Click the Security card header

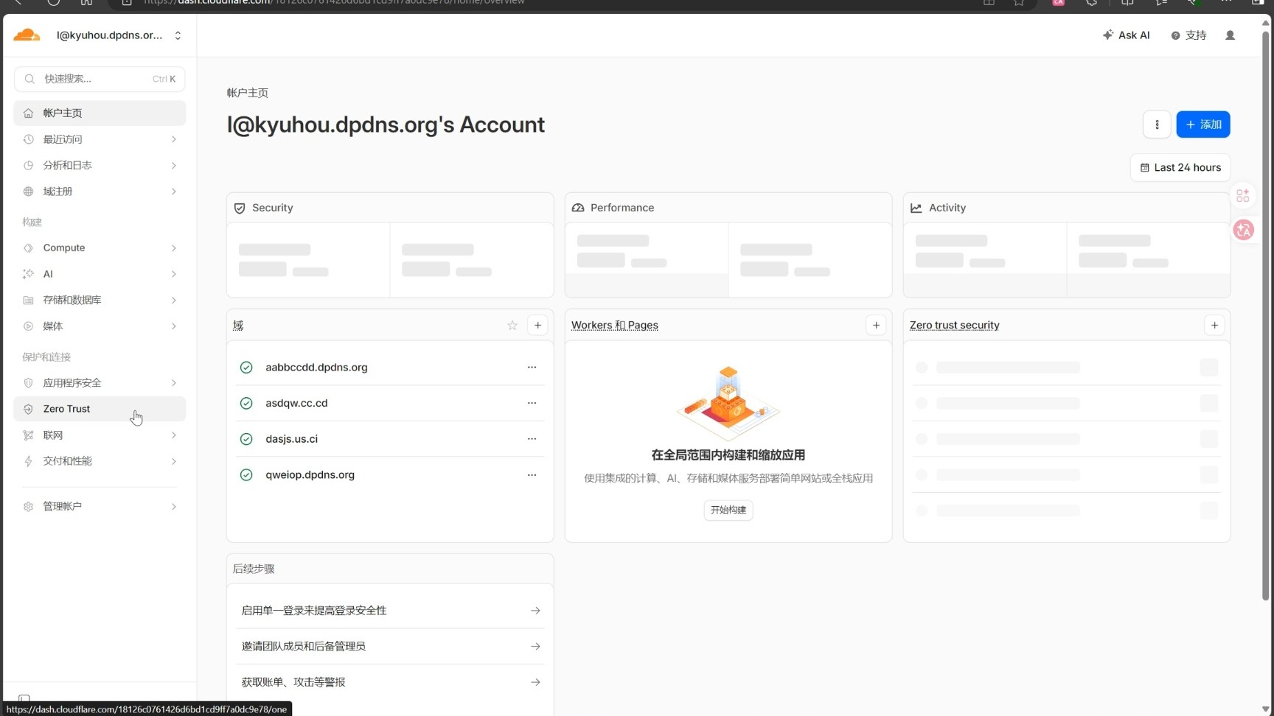click(390, 208)
